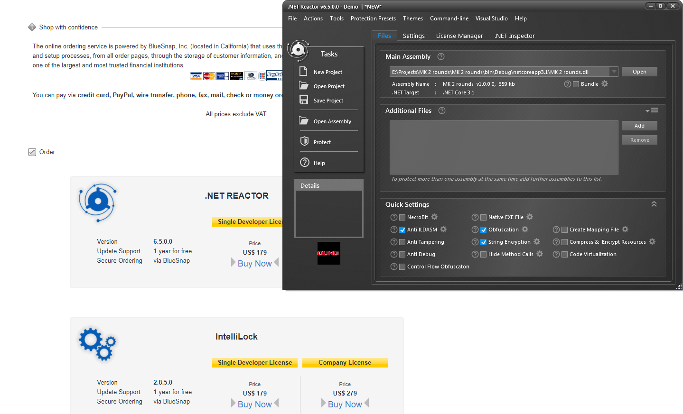Enable the Control Flow Obfuscation checkbox

click(x=402, y=267)
